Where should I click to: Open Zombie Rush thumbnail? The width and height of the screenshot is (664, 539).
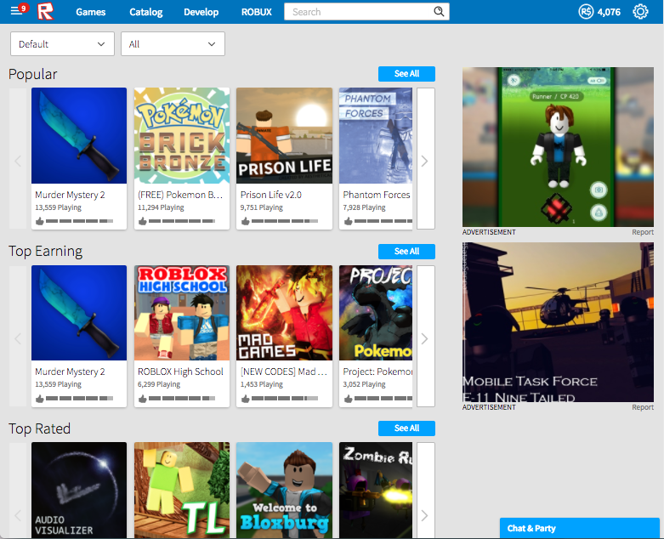[x=376, y=491]
